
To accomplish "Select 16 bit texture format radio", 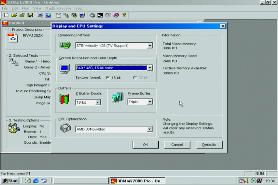I will point(108,78).
